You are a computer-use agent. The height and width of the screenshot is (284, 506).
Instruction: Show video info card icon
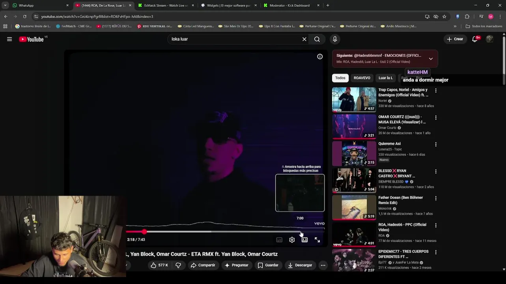[x=320, y=56]
